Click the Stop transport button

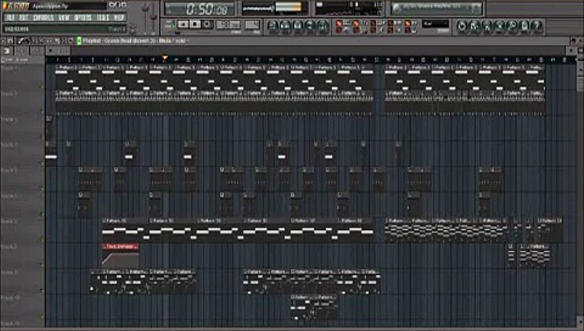(x=195, y=24)
